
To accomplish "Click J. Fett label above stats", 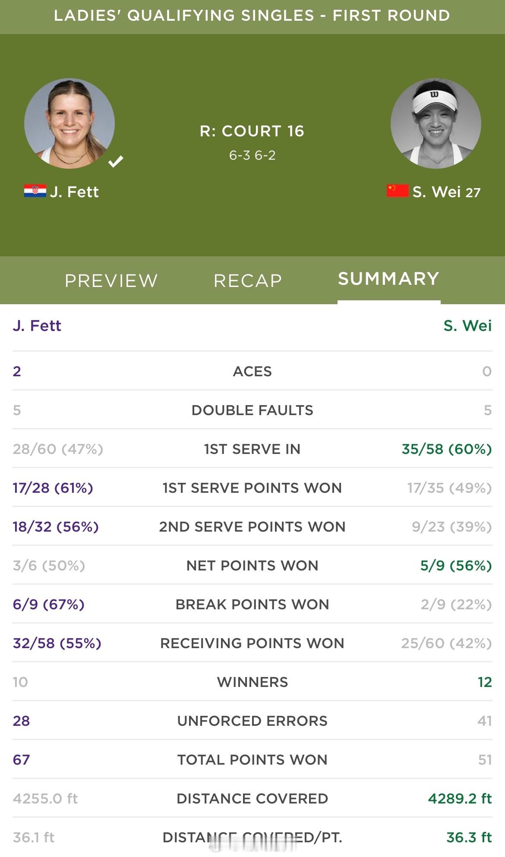I will point(37,325).
